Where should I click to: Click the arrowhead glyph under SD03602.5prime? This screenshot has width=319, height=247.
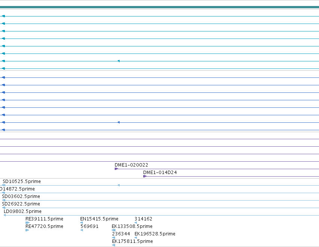[x=3, y=200]
